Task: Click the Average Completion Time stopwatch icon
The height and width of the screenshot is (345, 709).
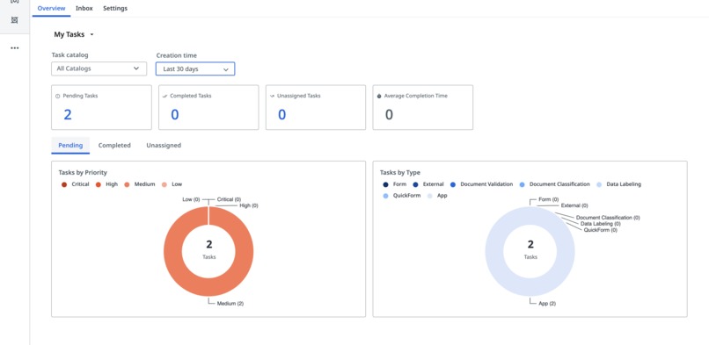Action: point(379,96)
